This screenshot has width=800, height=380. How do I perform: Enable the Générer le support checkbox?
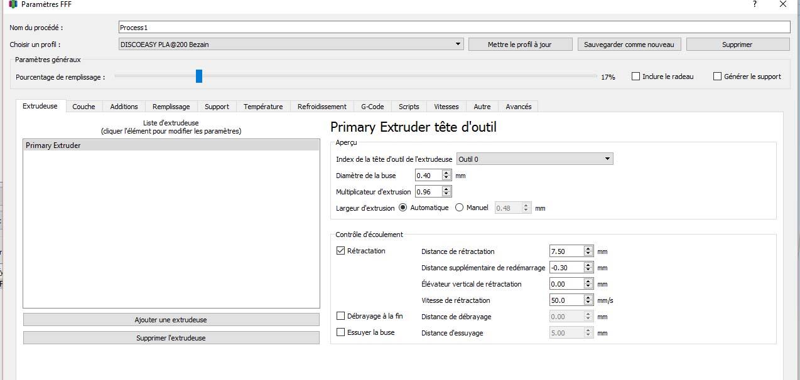point(717,77)
